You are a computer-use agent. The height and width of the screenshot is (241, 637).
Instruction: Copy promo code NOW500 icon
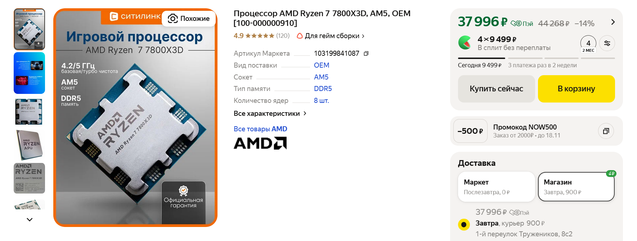[606, 131]
